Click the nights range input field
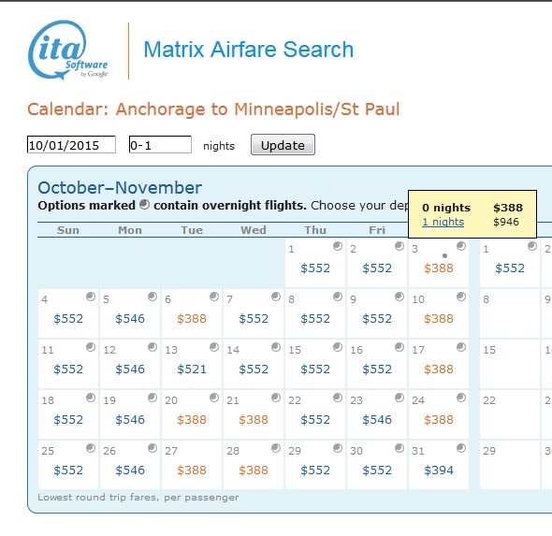 160,145
